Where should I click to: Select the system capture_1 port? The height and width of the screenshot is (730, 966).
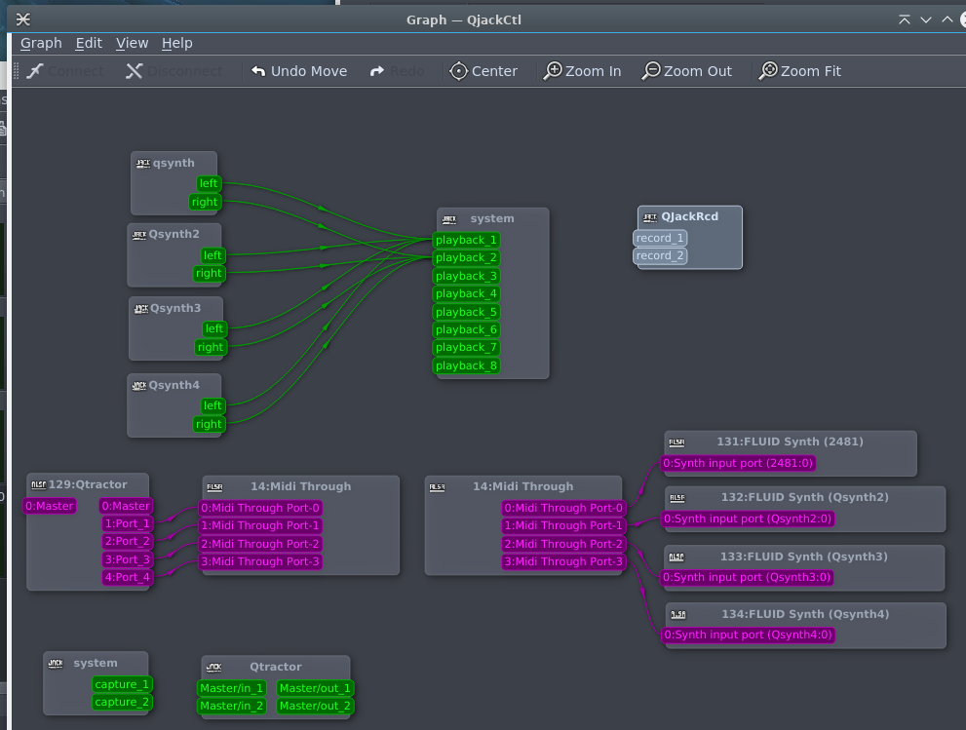pos(122,684)
